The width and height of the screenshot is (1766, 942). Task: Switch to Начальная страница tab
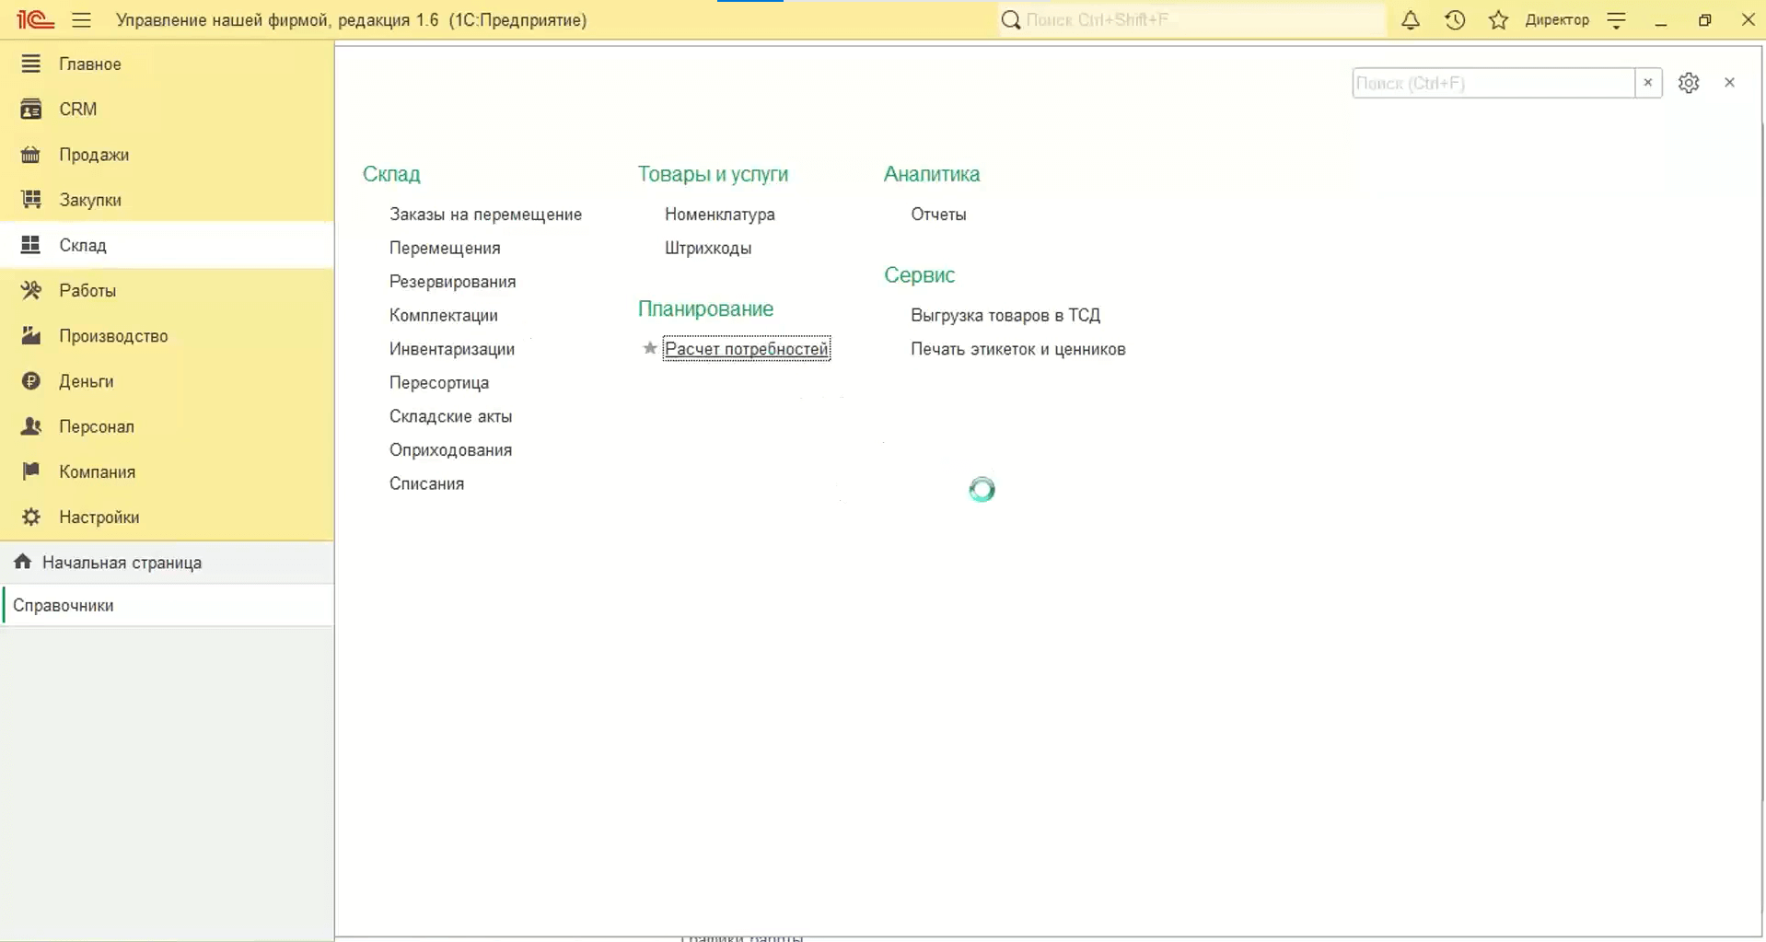point(167,562)
